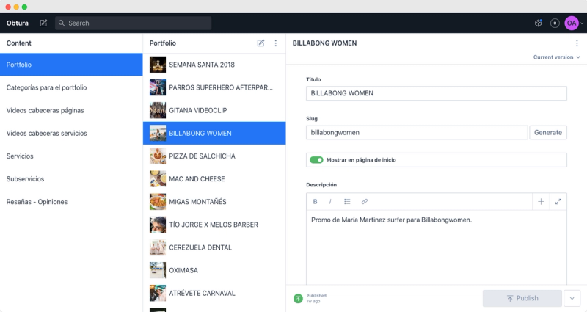Open Videos cabeceras servicios
Viewport: 587px width, 312px height.
71,133
